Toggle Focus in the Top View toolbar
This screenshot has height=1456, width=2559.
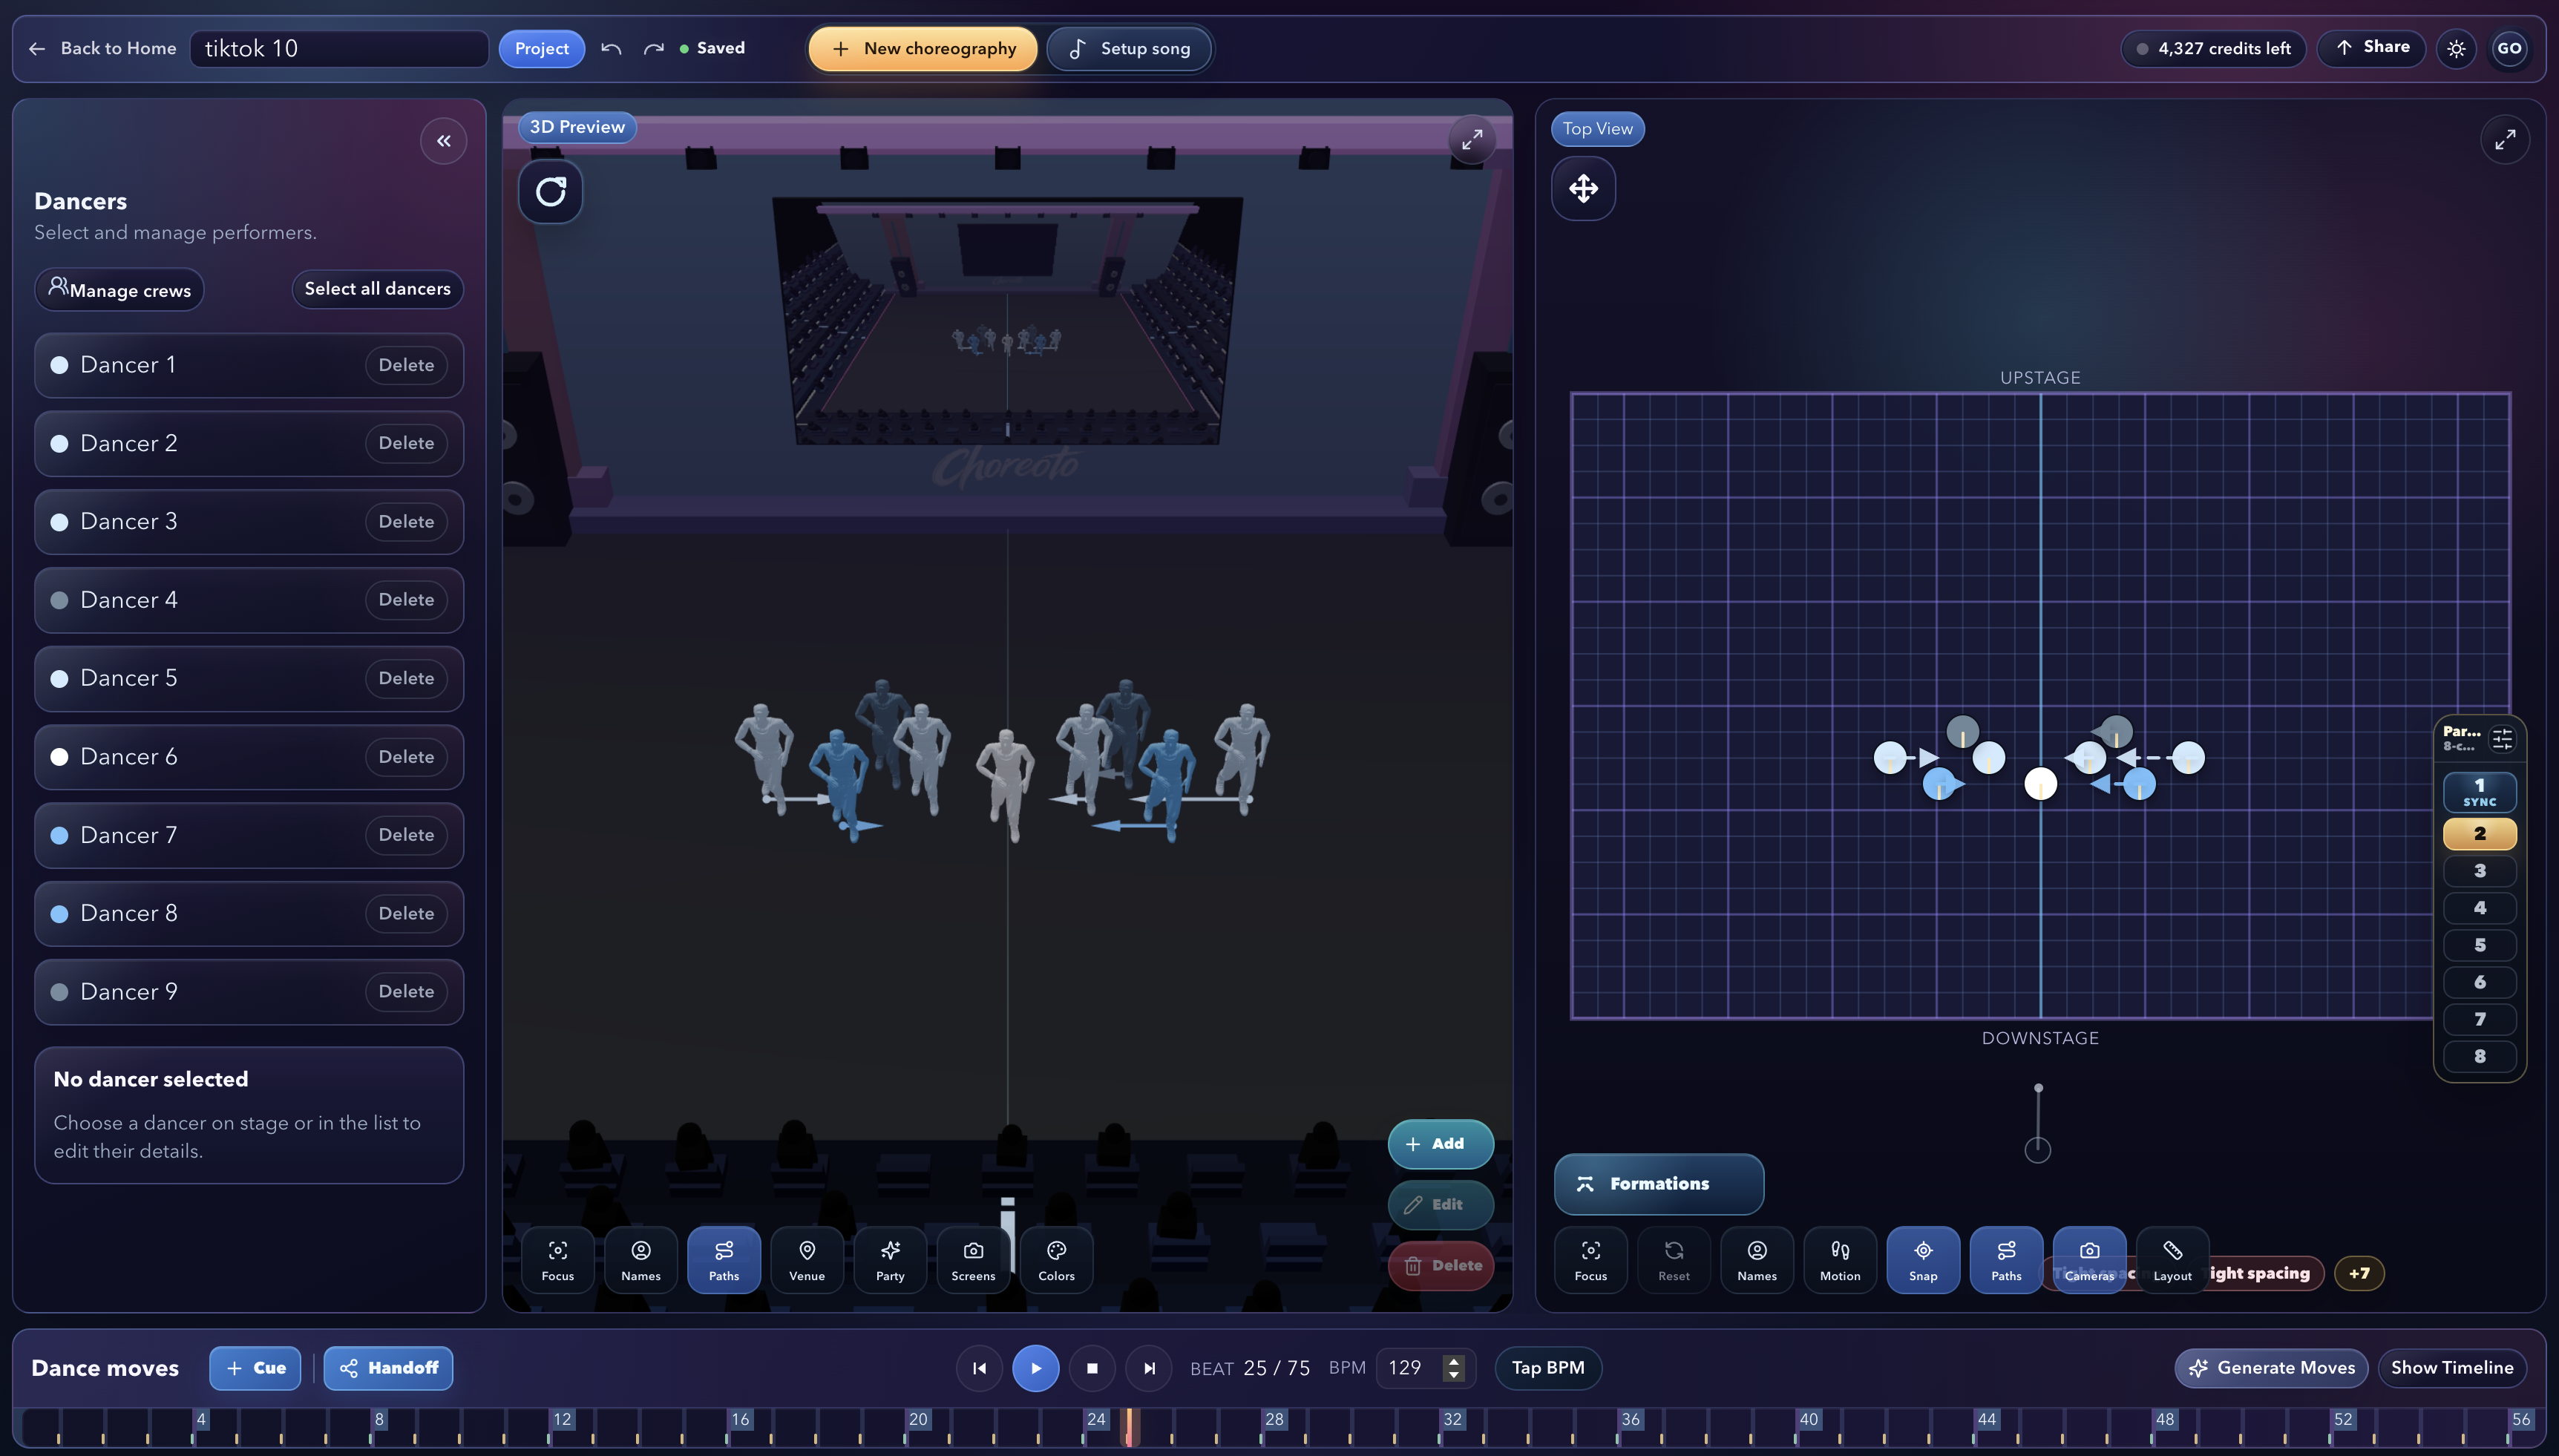tap(1591, 1259)
